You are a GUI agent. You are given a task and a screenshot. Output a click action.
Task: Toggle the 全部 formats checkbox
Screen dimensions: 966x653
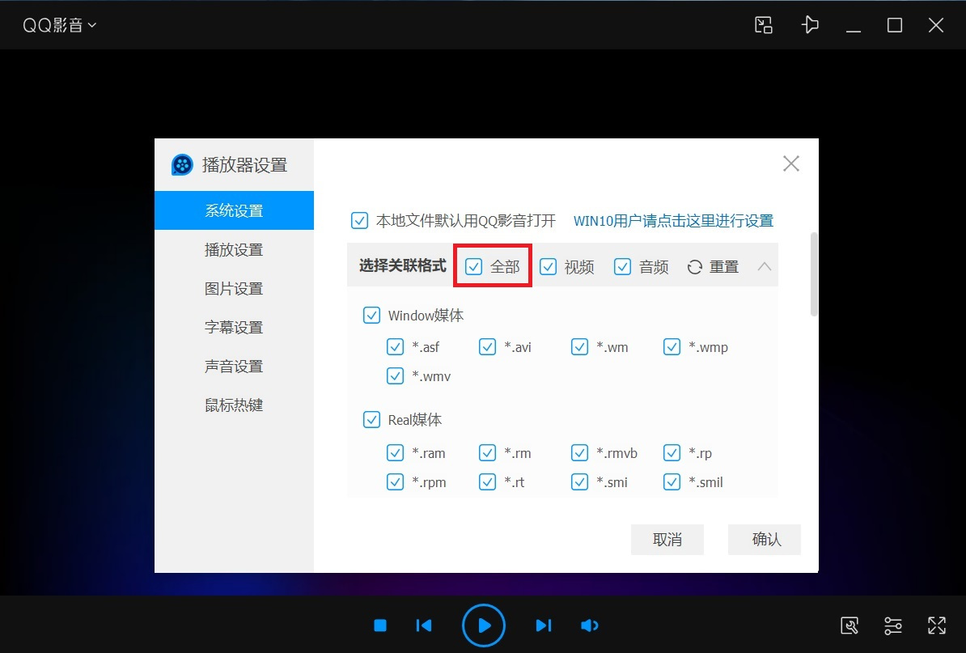(474, 266)
